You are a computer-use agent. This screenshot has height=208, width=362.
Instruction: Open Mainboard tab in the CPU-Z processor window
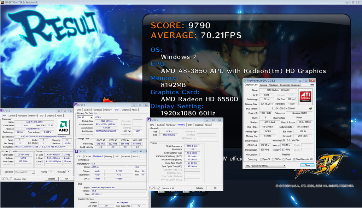(x=22, y=115)
